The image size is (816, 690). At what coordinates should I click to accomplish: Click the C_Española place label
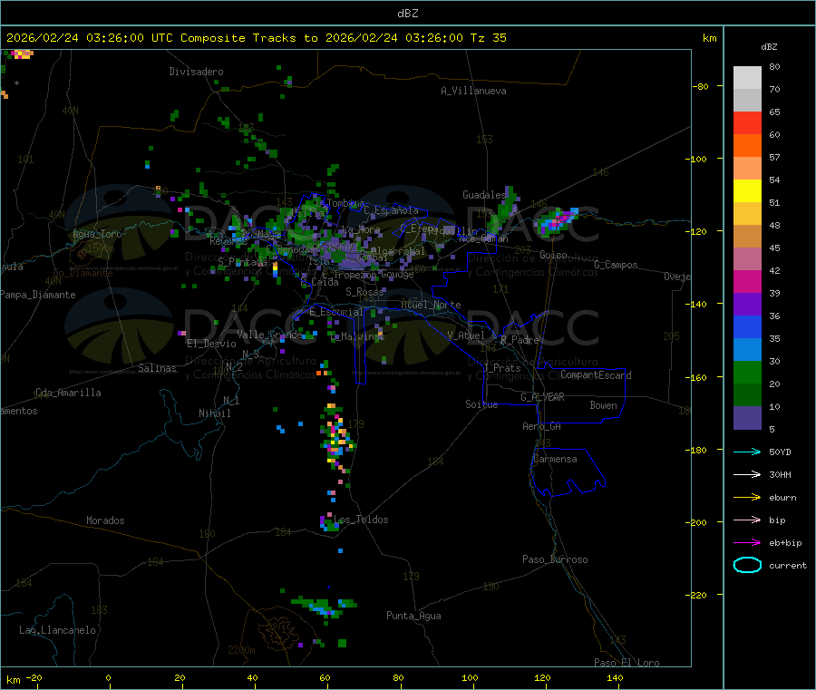[x=391, y=210]
